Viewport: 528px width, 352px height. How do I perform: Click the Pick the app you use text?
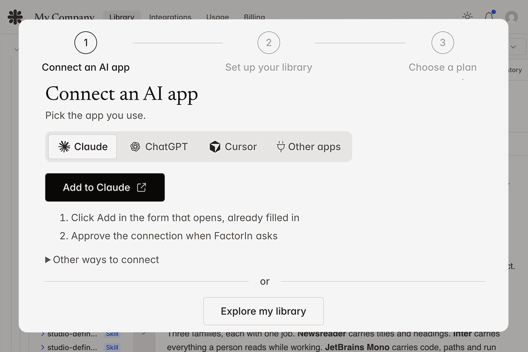[x=95, y=116]
